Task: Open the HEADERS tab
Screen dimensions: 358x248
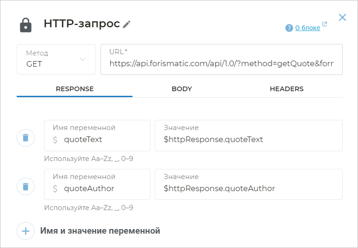Action: (x=287, y=89)
